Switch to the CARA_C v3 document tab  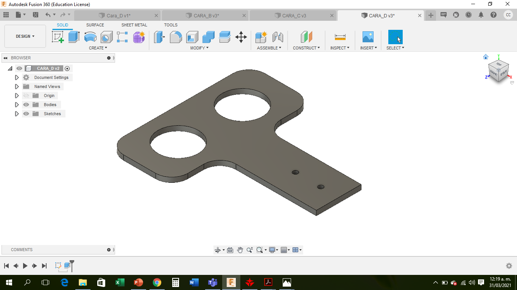click(x=293, y=15)
